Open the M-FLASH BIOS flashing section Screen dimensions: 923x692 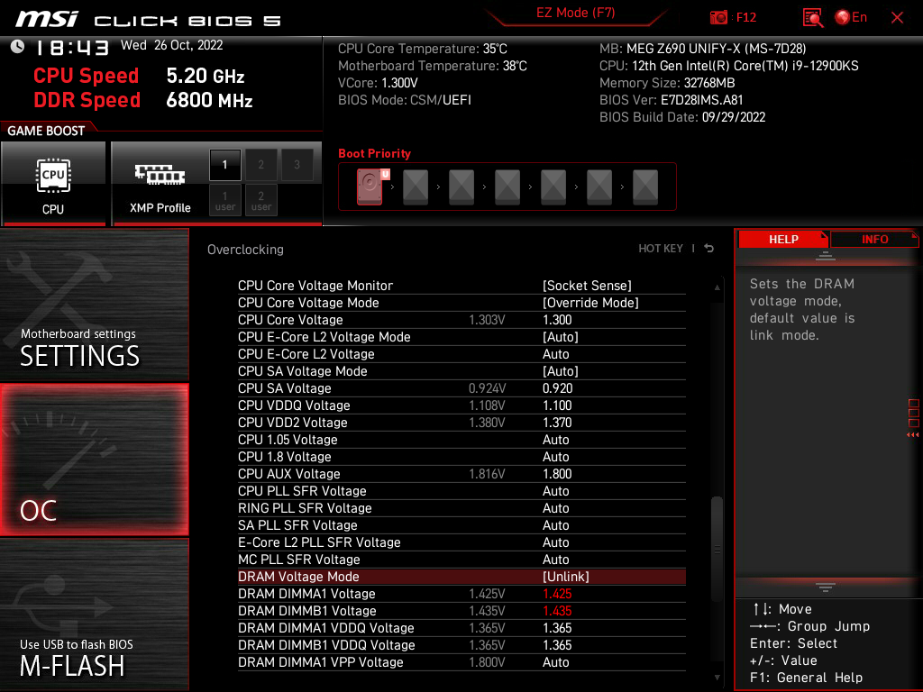pos(94,615)
